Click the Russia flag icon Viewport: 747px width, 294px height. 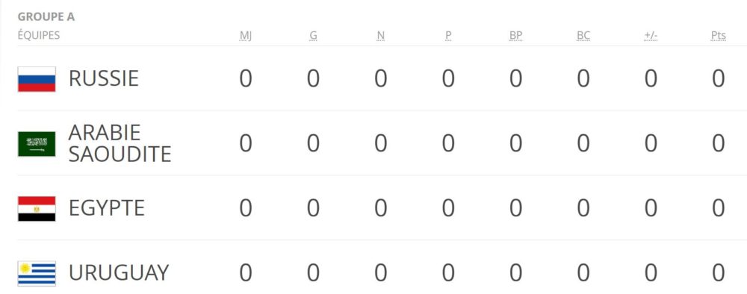coord(37,79)
